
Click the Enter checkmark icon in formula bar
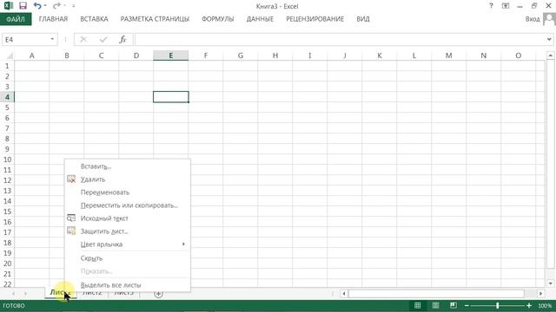(103, 40)
